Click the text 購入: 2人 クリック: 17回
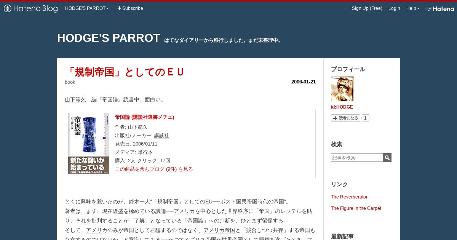The image size is (457, 240). click(142, 161)
